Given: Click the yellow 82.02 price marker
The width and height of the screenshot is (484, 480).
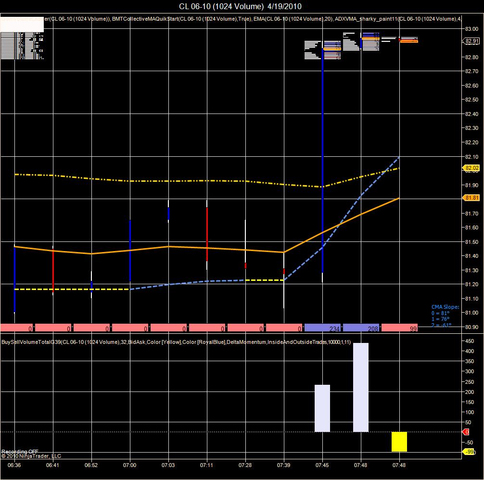Looking at the screenshot, I should click(471, 168).
